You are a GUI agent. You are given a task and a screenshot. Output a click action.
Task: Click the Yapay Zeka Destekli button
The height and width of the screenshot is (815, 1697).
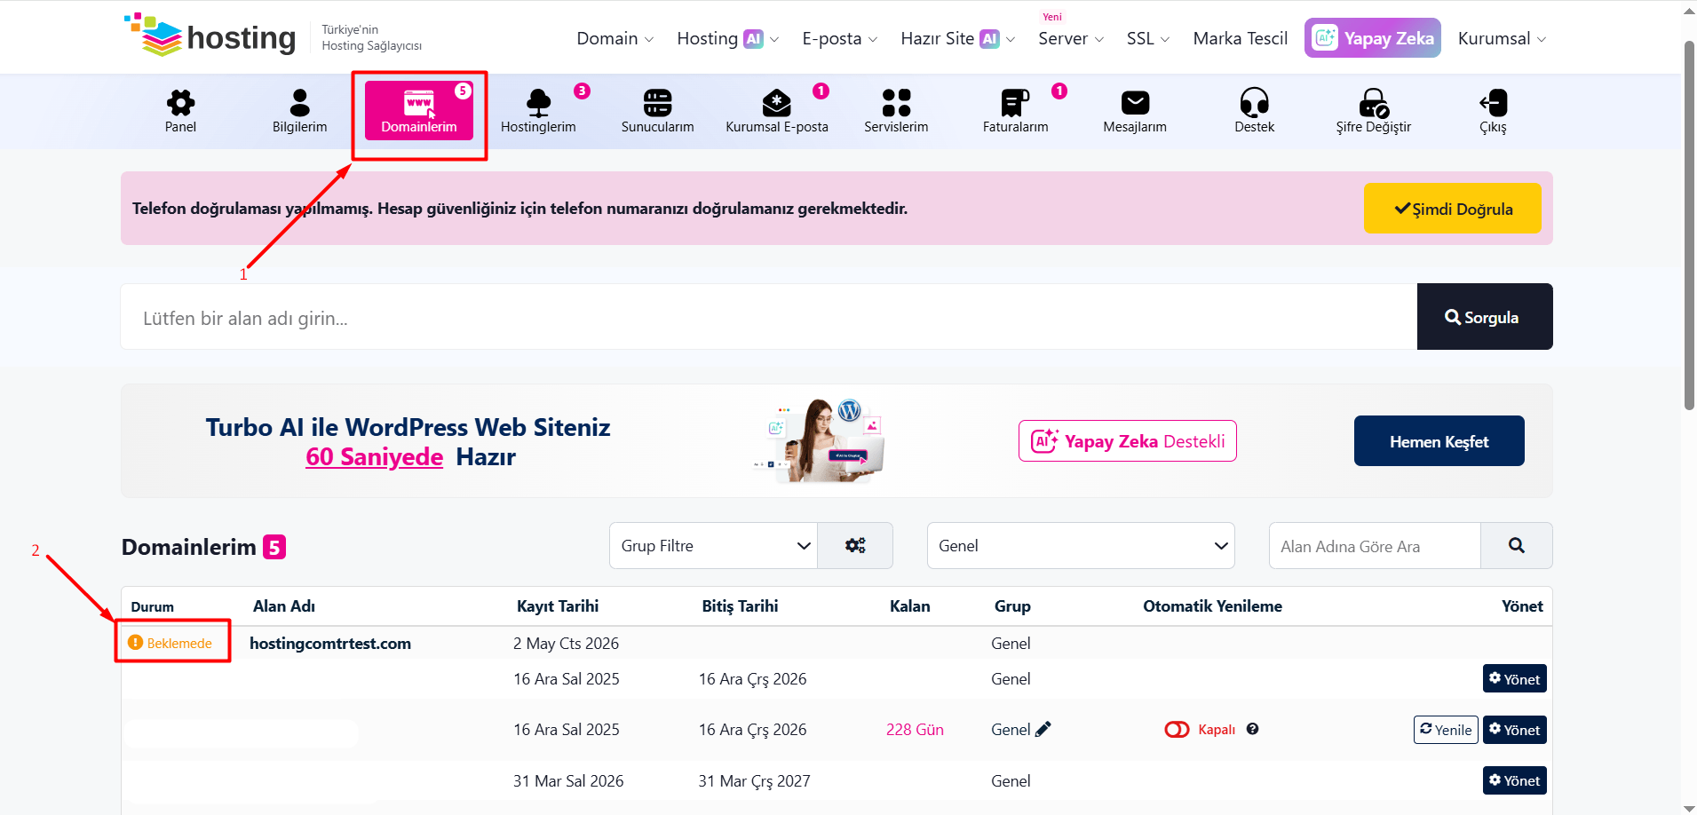tap(1127, 441)
